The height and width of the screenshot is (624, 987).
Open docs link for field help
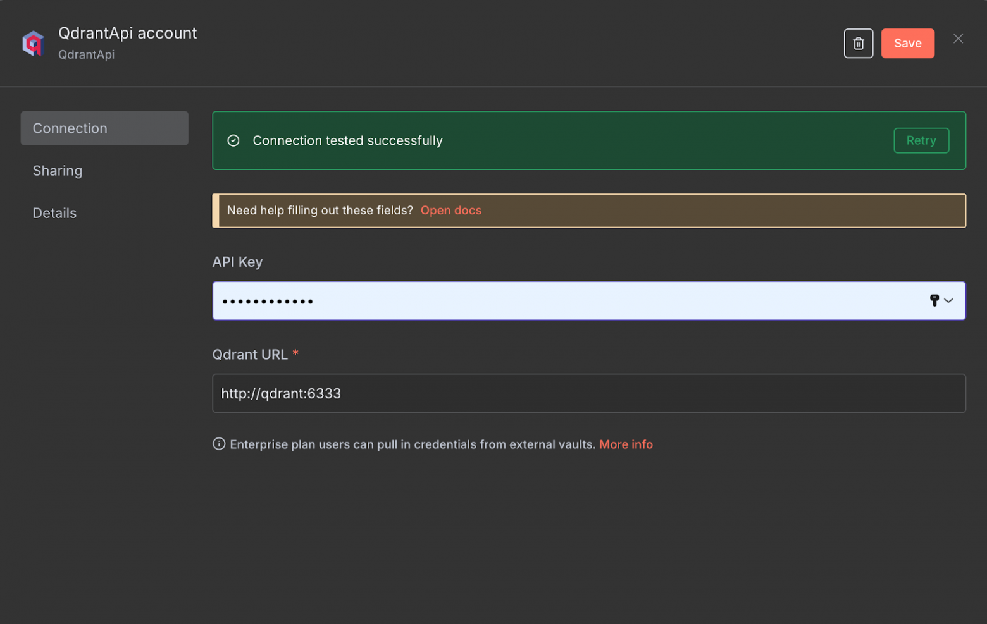pyautogui.click(x=450, y=211)
